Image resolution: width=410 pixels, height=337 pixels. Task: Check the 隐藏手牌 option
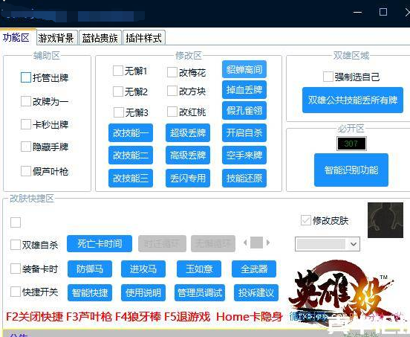pyautogui.click(x=25, y=147)
